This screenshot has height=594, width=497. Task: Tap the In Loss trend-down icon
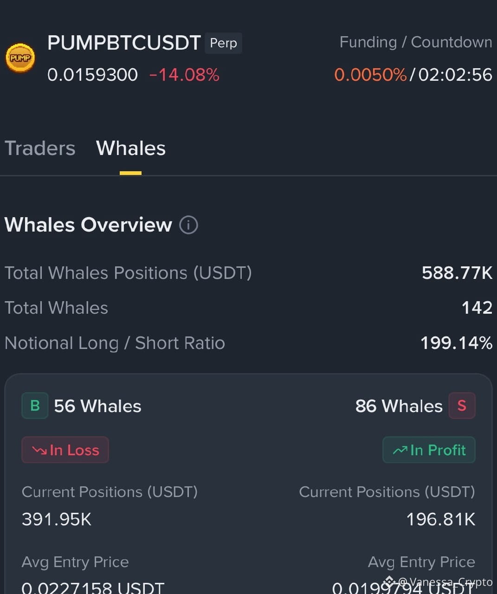click(x=39, y=450)
